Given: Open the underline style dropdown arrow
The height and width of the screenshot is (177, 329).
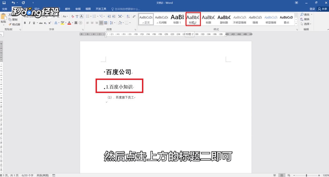Looking at the screenshot, I should point(37,23).
